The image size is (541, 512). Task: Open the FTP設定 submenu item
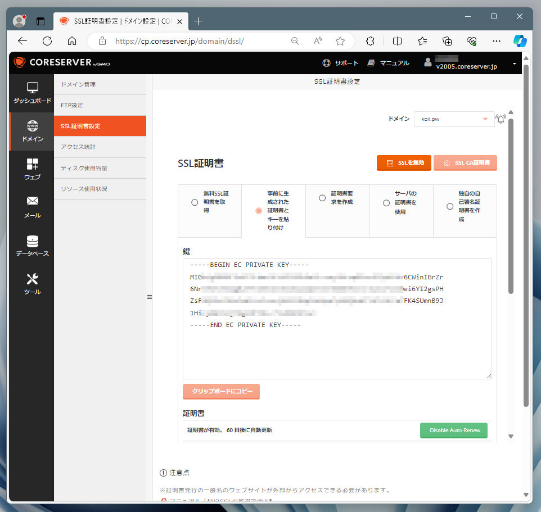[100, 105]
